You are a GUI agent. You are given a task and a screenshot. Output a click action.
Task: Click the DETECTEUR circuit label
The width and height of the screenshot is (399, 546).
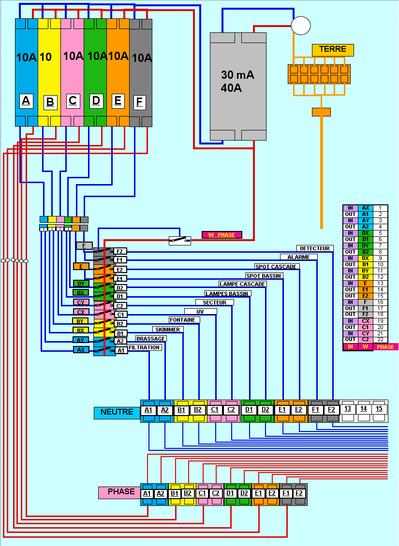point(314,248)
